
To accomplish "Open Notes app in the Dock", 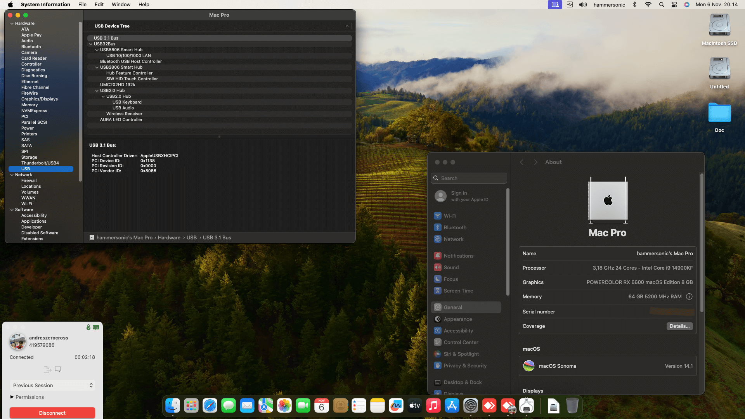I will pyautogui.click(x=378, y=406).
